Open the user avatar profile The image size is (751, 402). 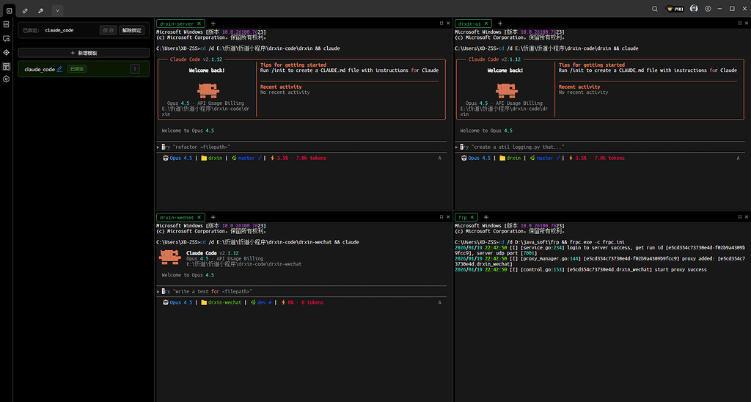pyautogui.click(x=694, y=9)
